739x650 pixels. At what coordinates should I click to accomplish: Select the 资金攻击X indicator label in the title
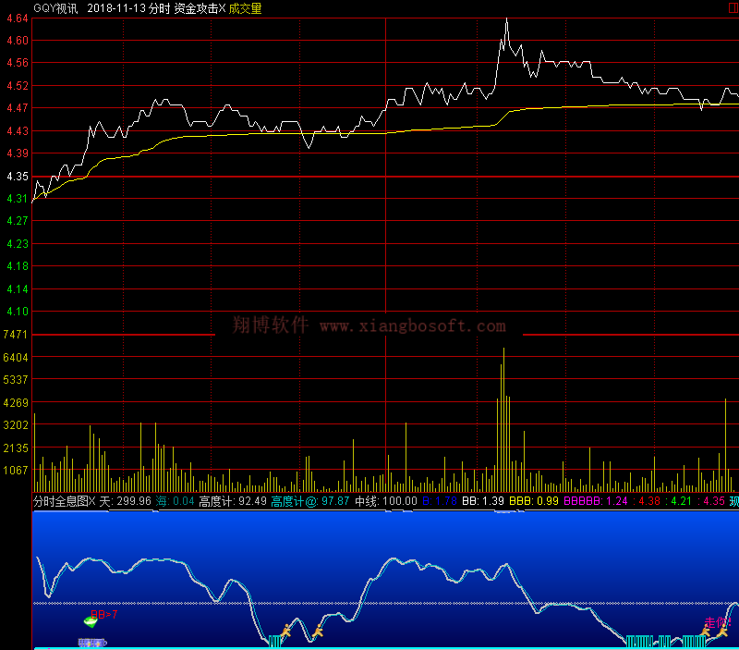[x=200, y=8]
